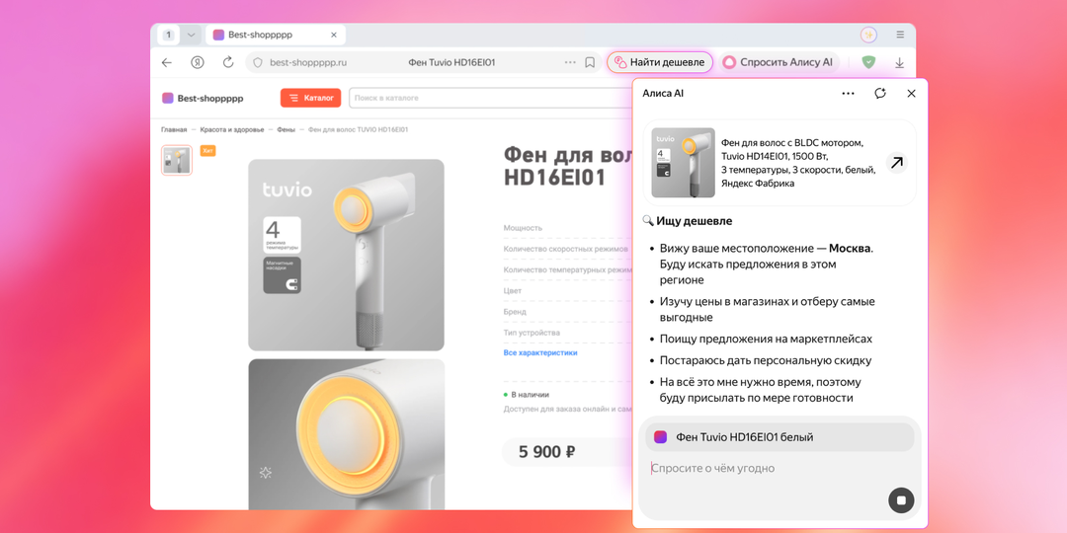Click the sparkle profile icon in tab bar
Image resolution: width=1067 pixels, height=533 pixels.
[x=868, y=35]
